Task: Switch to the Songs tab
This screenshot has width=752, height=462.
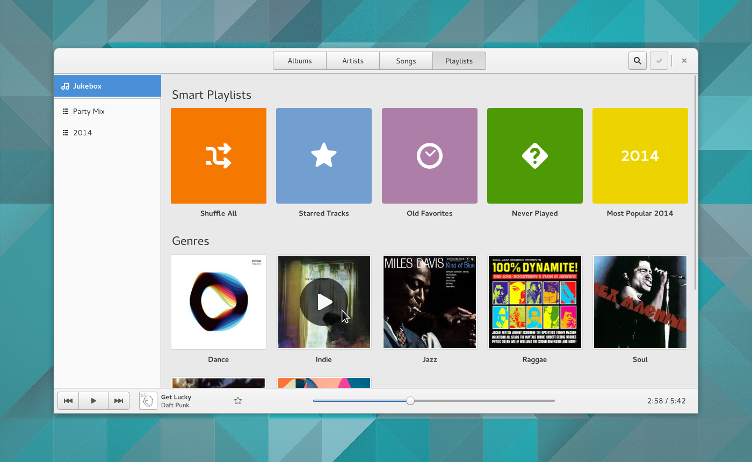Action: 406,61
